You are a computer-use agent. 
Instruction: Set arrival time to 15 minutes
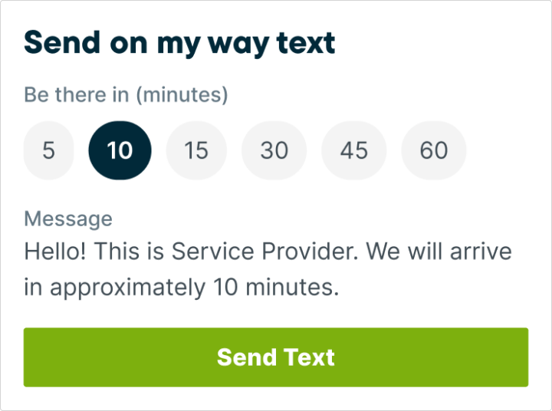[196, 150]
